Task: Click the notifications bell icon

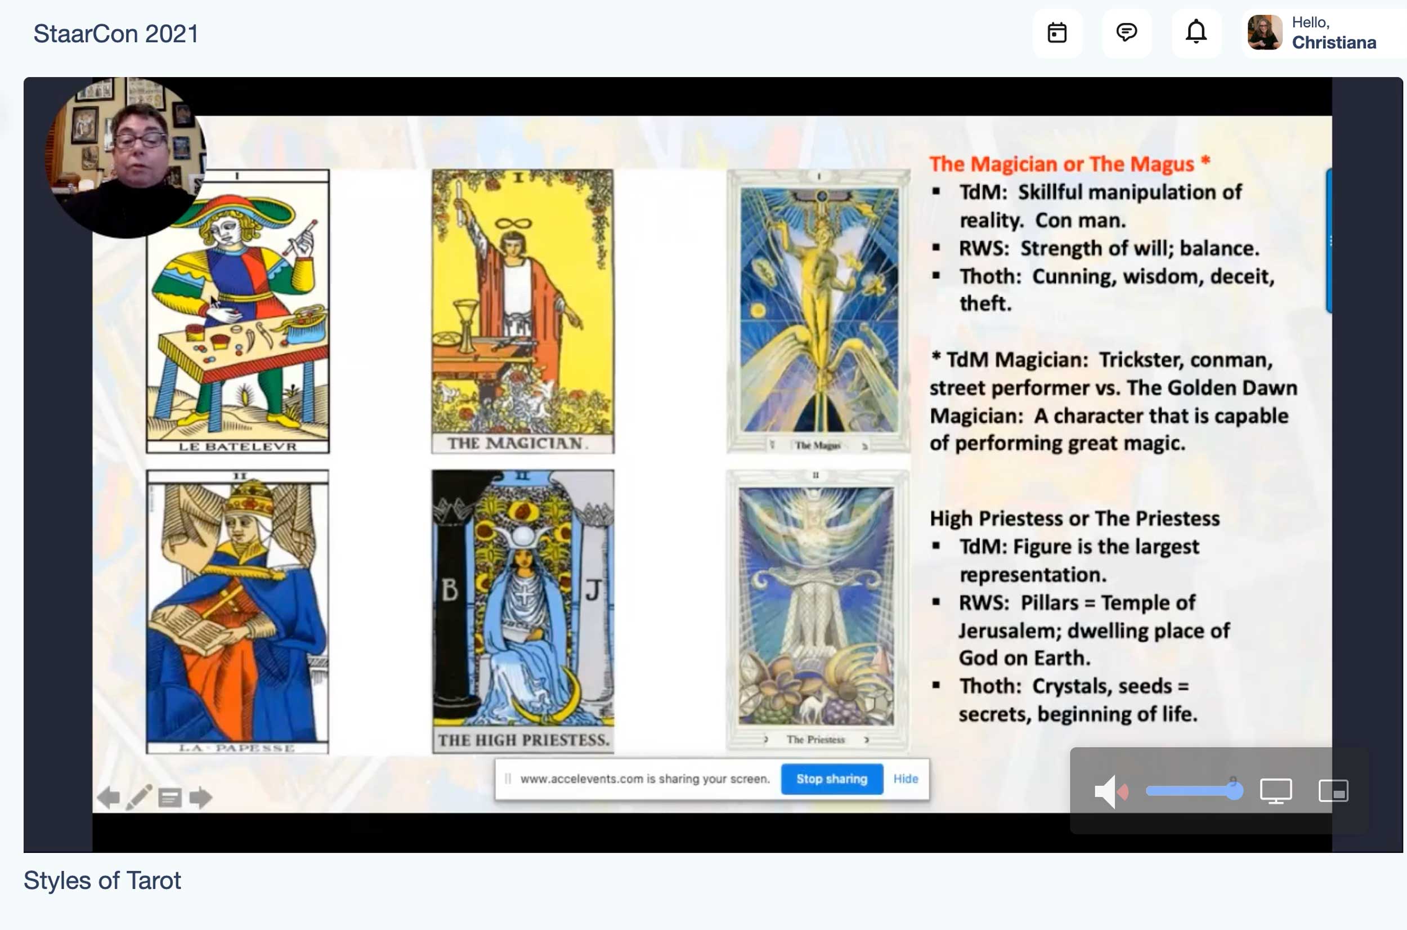Action: (x=1195, y=33)
